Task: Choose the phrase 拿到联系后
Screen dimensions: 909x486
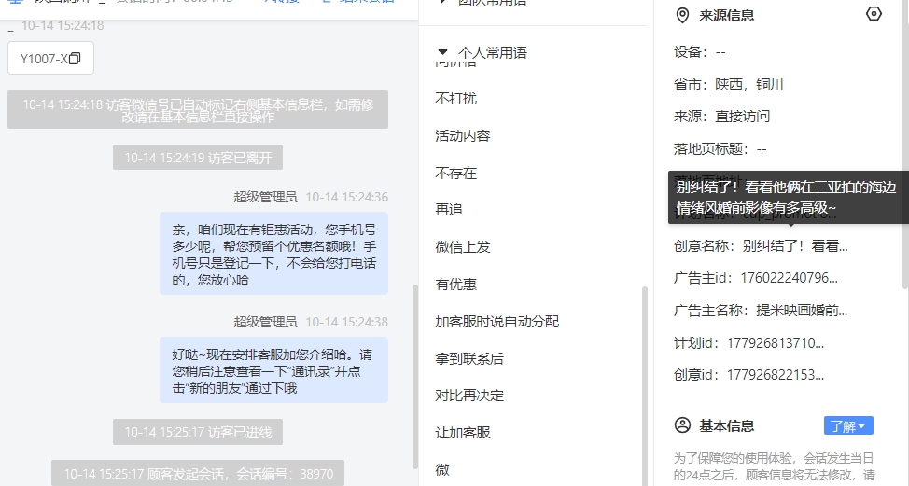Action: click(x=469, y=358)
